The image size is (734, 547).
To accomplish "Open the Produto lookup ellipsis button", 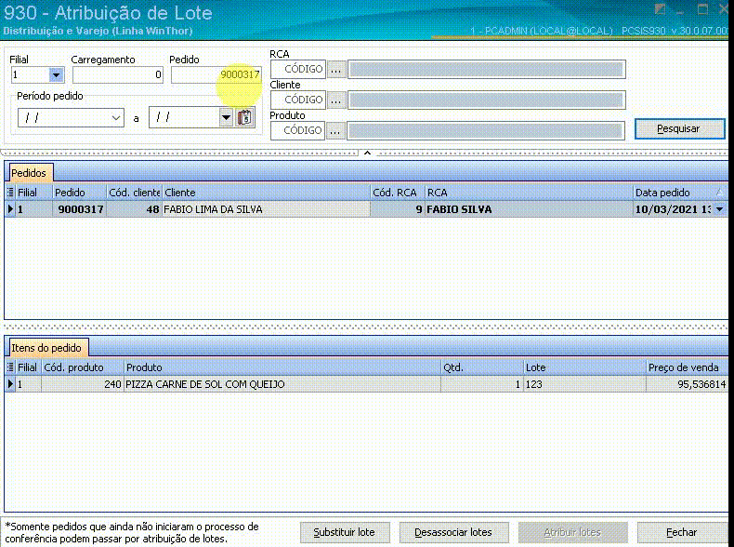I will pyautogui.click(x=335, y=131).
